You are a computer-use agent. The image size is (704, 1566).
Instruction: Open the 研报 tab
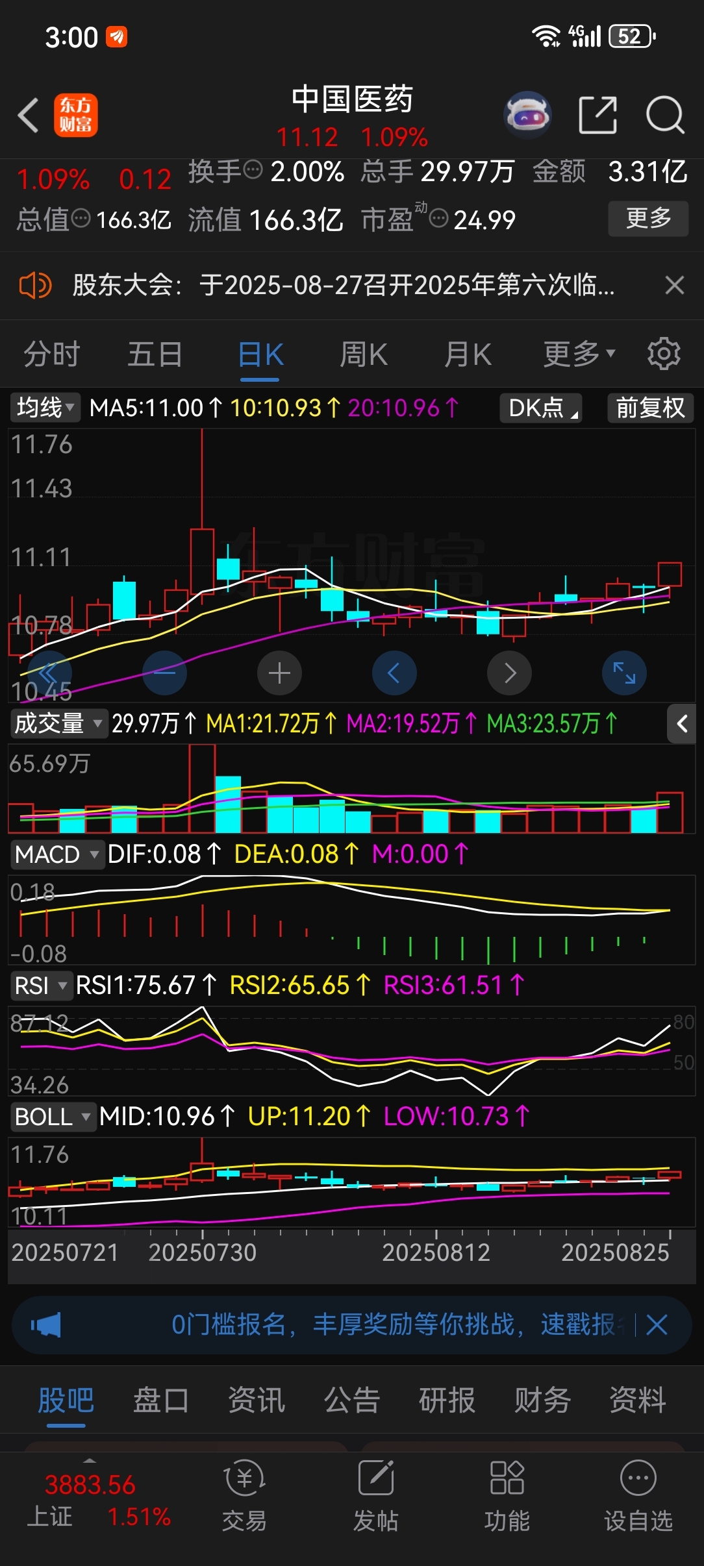pos(447,1400)
